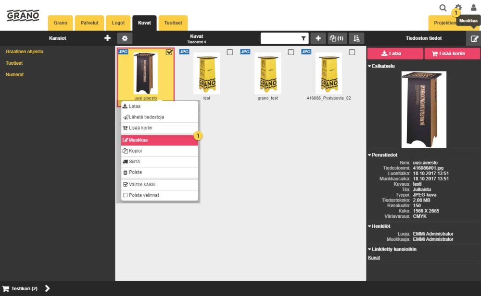Click the Grano logo

(x=23, y=15)
